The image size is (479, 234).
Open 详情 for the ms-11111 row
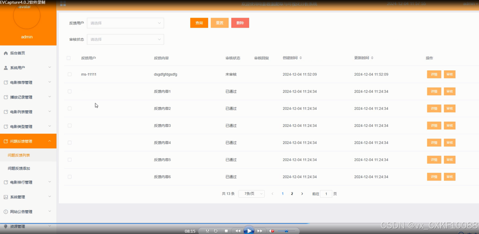(x=434, y=74)
